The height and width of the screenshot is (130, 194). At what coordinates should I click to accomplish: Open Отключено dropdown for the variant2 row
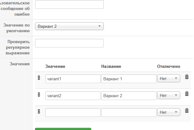pyautogui.click(x=169, y=95)
